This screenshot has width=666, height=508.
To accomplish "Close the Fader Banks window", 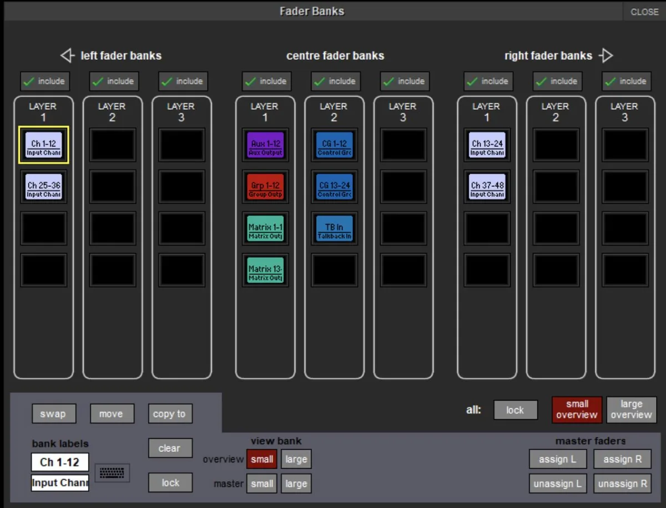I will pos(644,12).
